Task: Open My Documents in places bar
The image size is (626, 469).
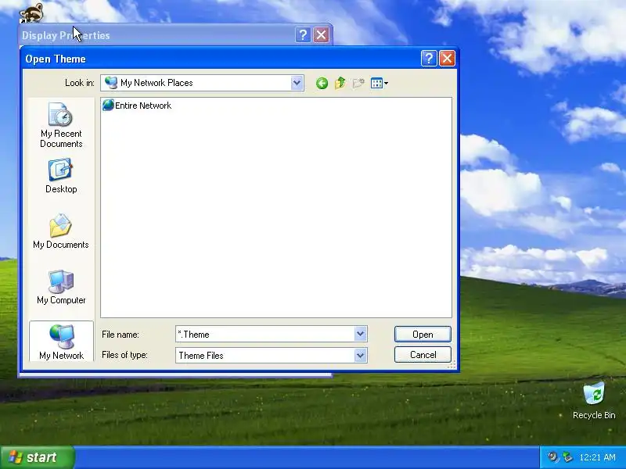Action: click(61, 231)
